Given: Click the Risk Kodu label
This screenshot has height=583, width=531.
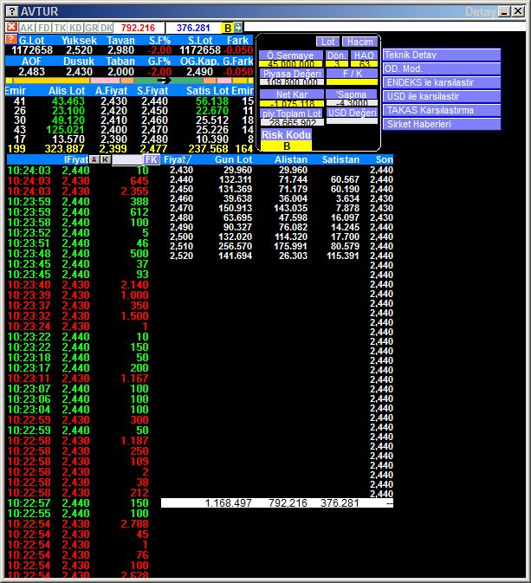Looking at the screenshot, I should (287, 134).
